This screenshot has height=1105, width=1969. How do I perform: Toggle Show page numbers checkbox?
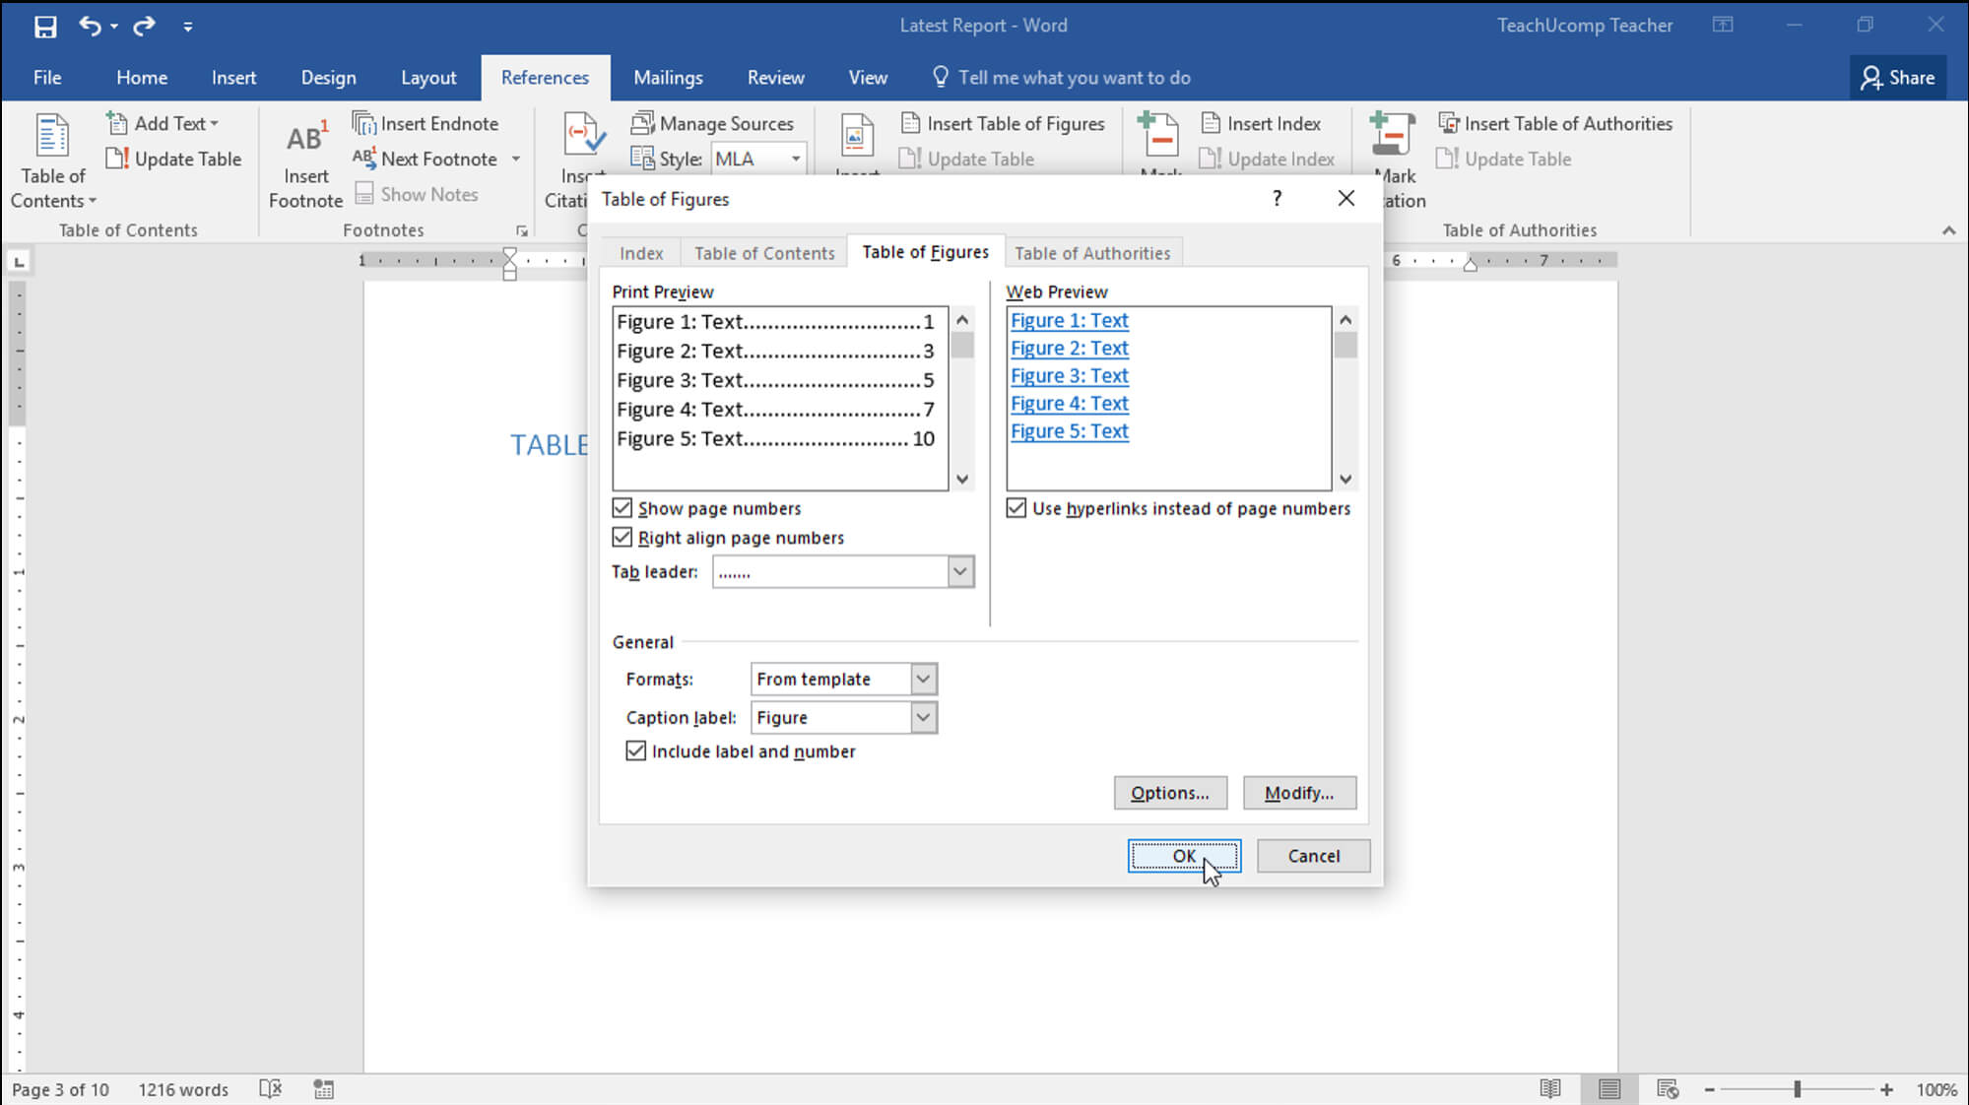[624, 508]
